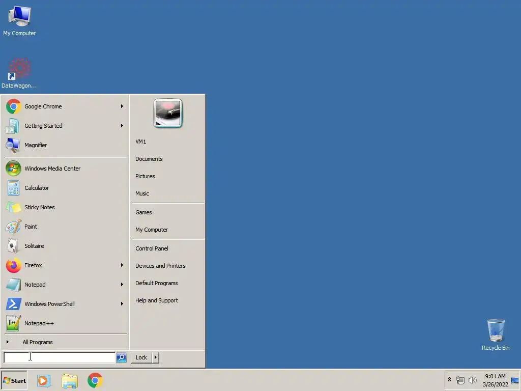Open Windows Explorer folder on taskbar
Viewport: 521px width, 391px height.
69,380
